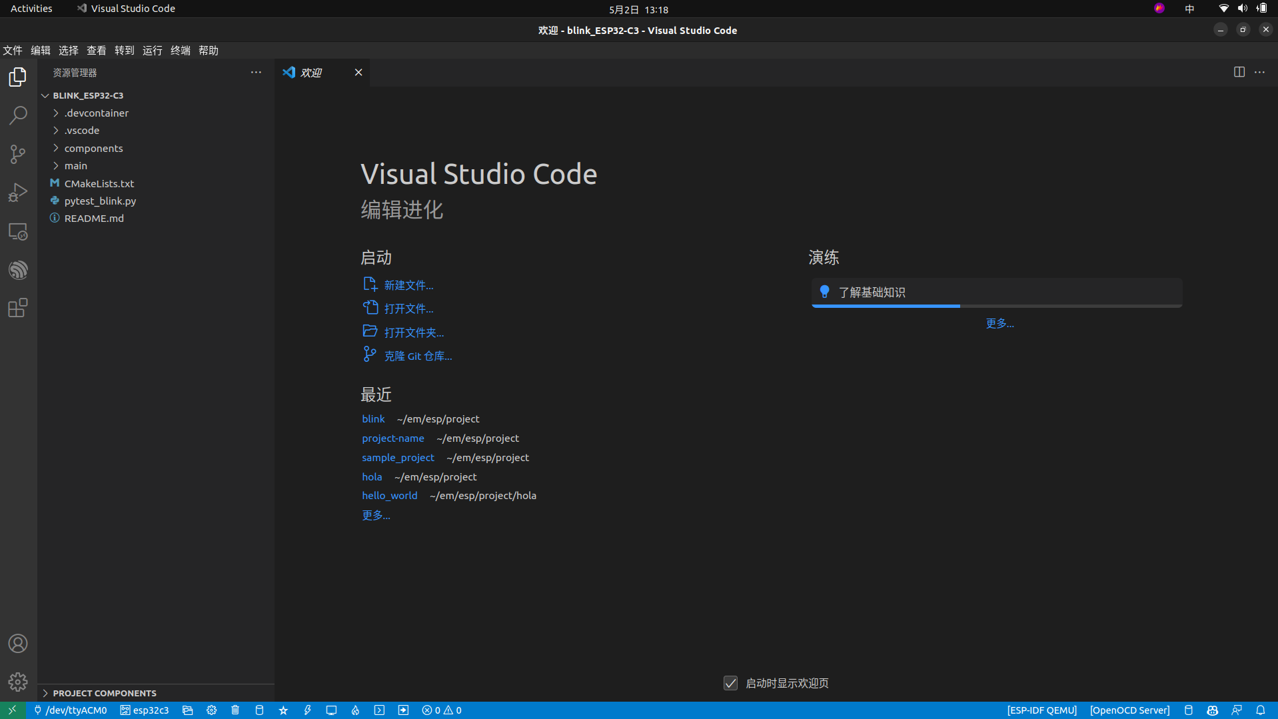This screenshot has height=719, width=1278.
Task: Click the monitor device screen icon
Action: [x=331, y=710]
